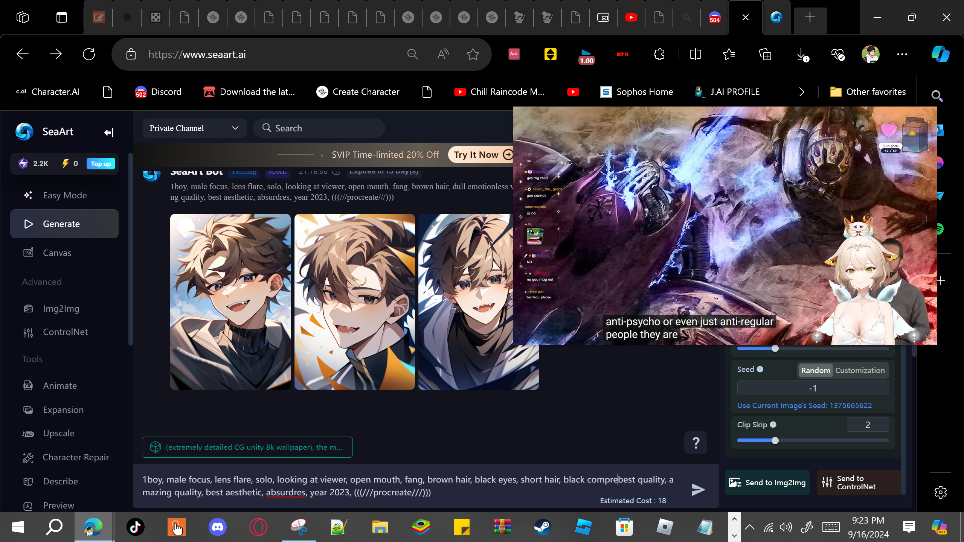Switch to the YouTube tab
964x542 pixels.
[631, 17]
